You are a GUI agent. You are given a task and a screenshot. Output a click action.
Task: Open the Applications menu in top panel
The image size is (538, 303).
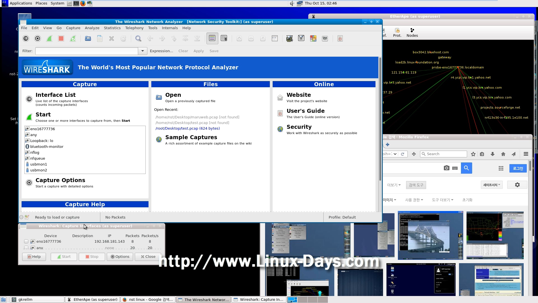click(21, 3)
